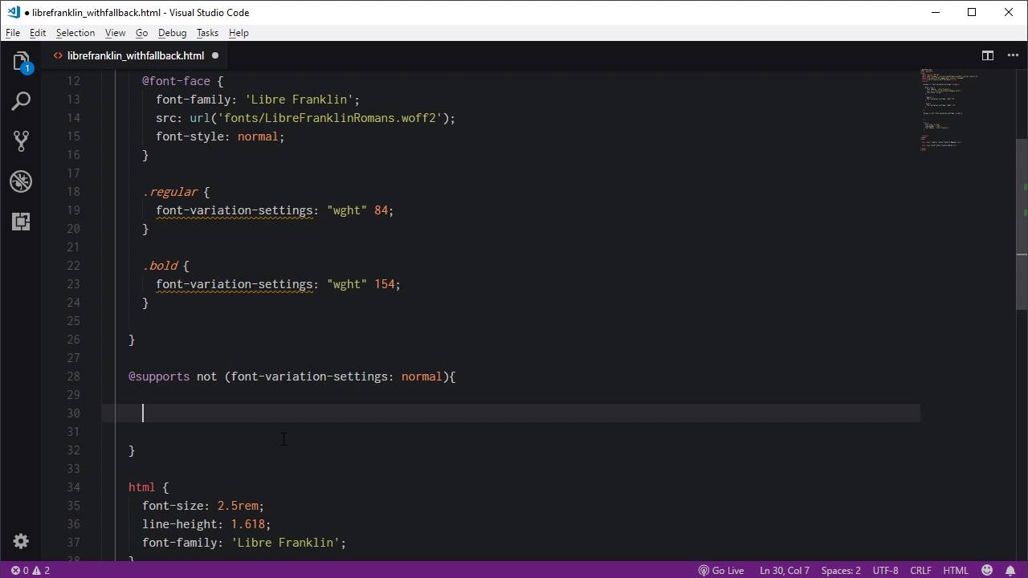This screenshot has width=1028, height=578.
Task: Close the librefranklin_withfallback.html tab via dot
Action: pyautogui.click(x=214, y=55)
